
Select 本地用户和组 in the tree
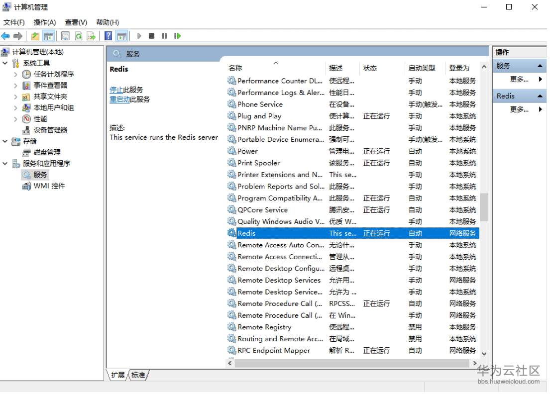54,107
